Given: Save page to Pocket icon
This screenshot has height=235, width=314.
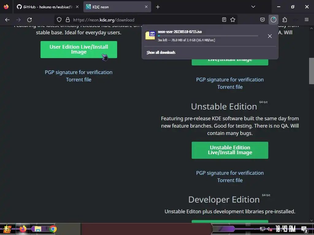Looking at the screenshot, I should (262, 20).
